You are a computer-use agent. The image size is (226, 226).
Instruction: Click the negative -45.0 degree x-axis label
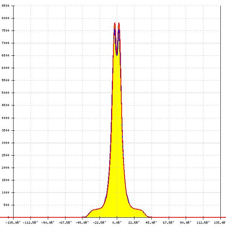click(82, 223)
